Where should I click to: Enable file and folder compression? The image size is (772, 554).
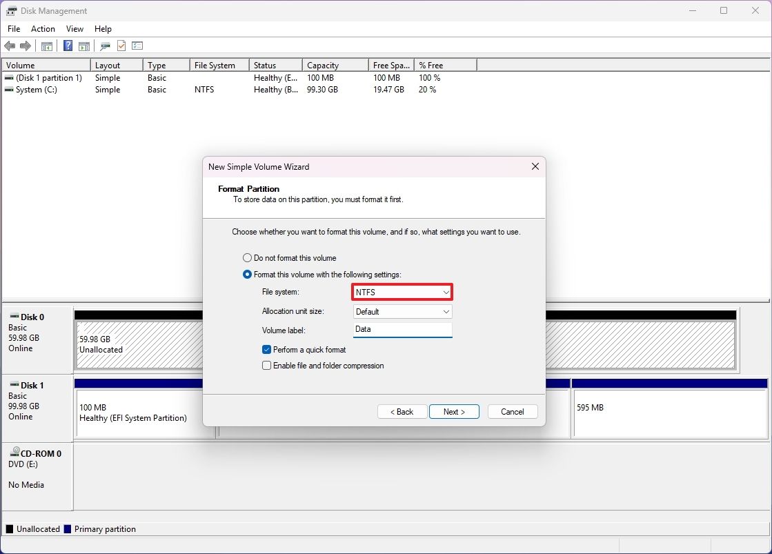coord(266,365)
